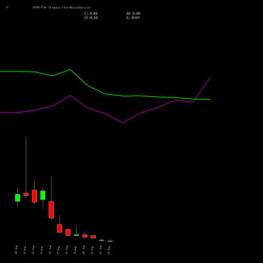Select the tall red candle for 14 Aug
263x263 pixels.
point(51,210)
